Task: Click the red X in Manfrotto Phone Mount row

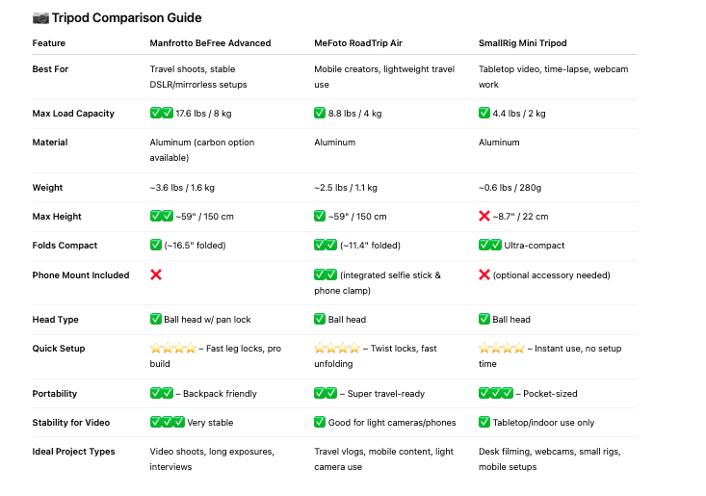Action: [156, 274]
